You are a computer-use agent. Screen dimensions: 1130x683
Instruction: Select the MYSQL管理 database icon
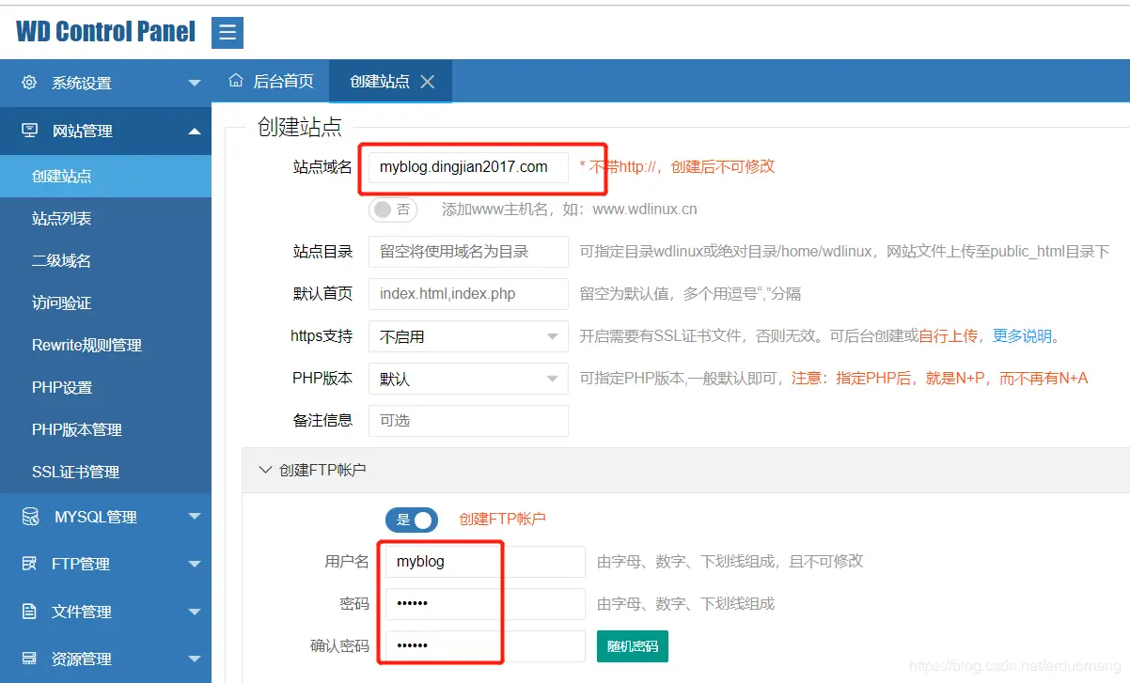(29, 516)
